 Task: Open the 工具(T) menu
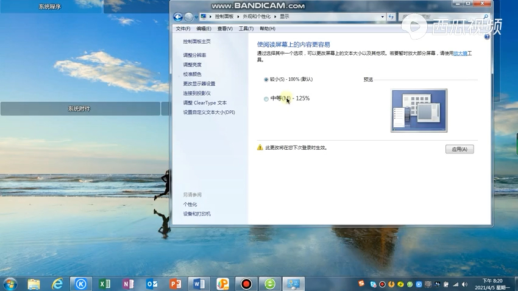click(246, 29)
